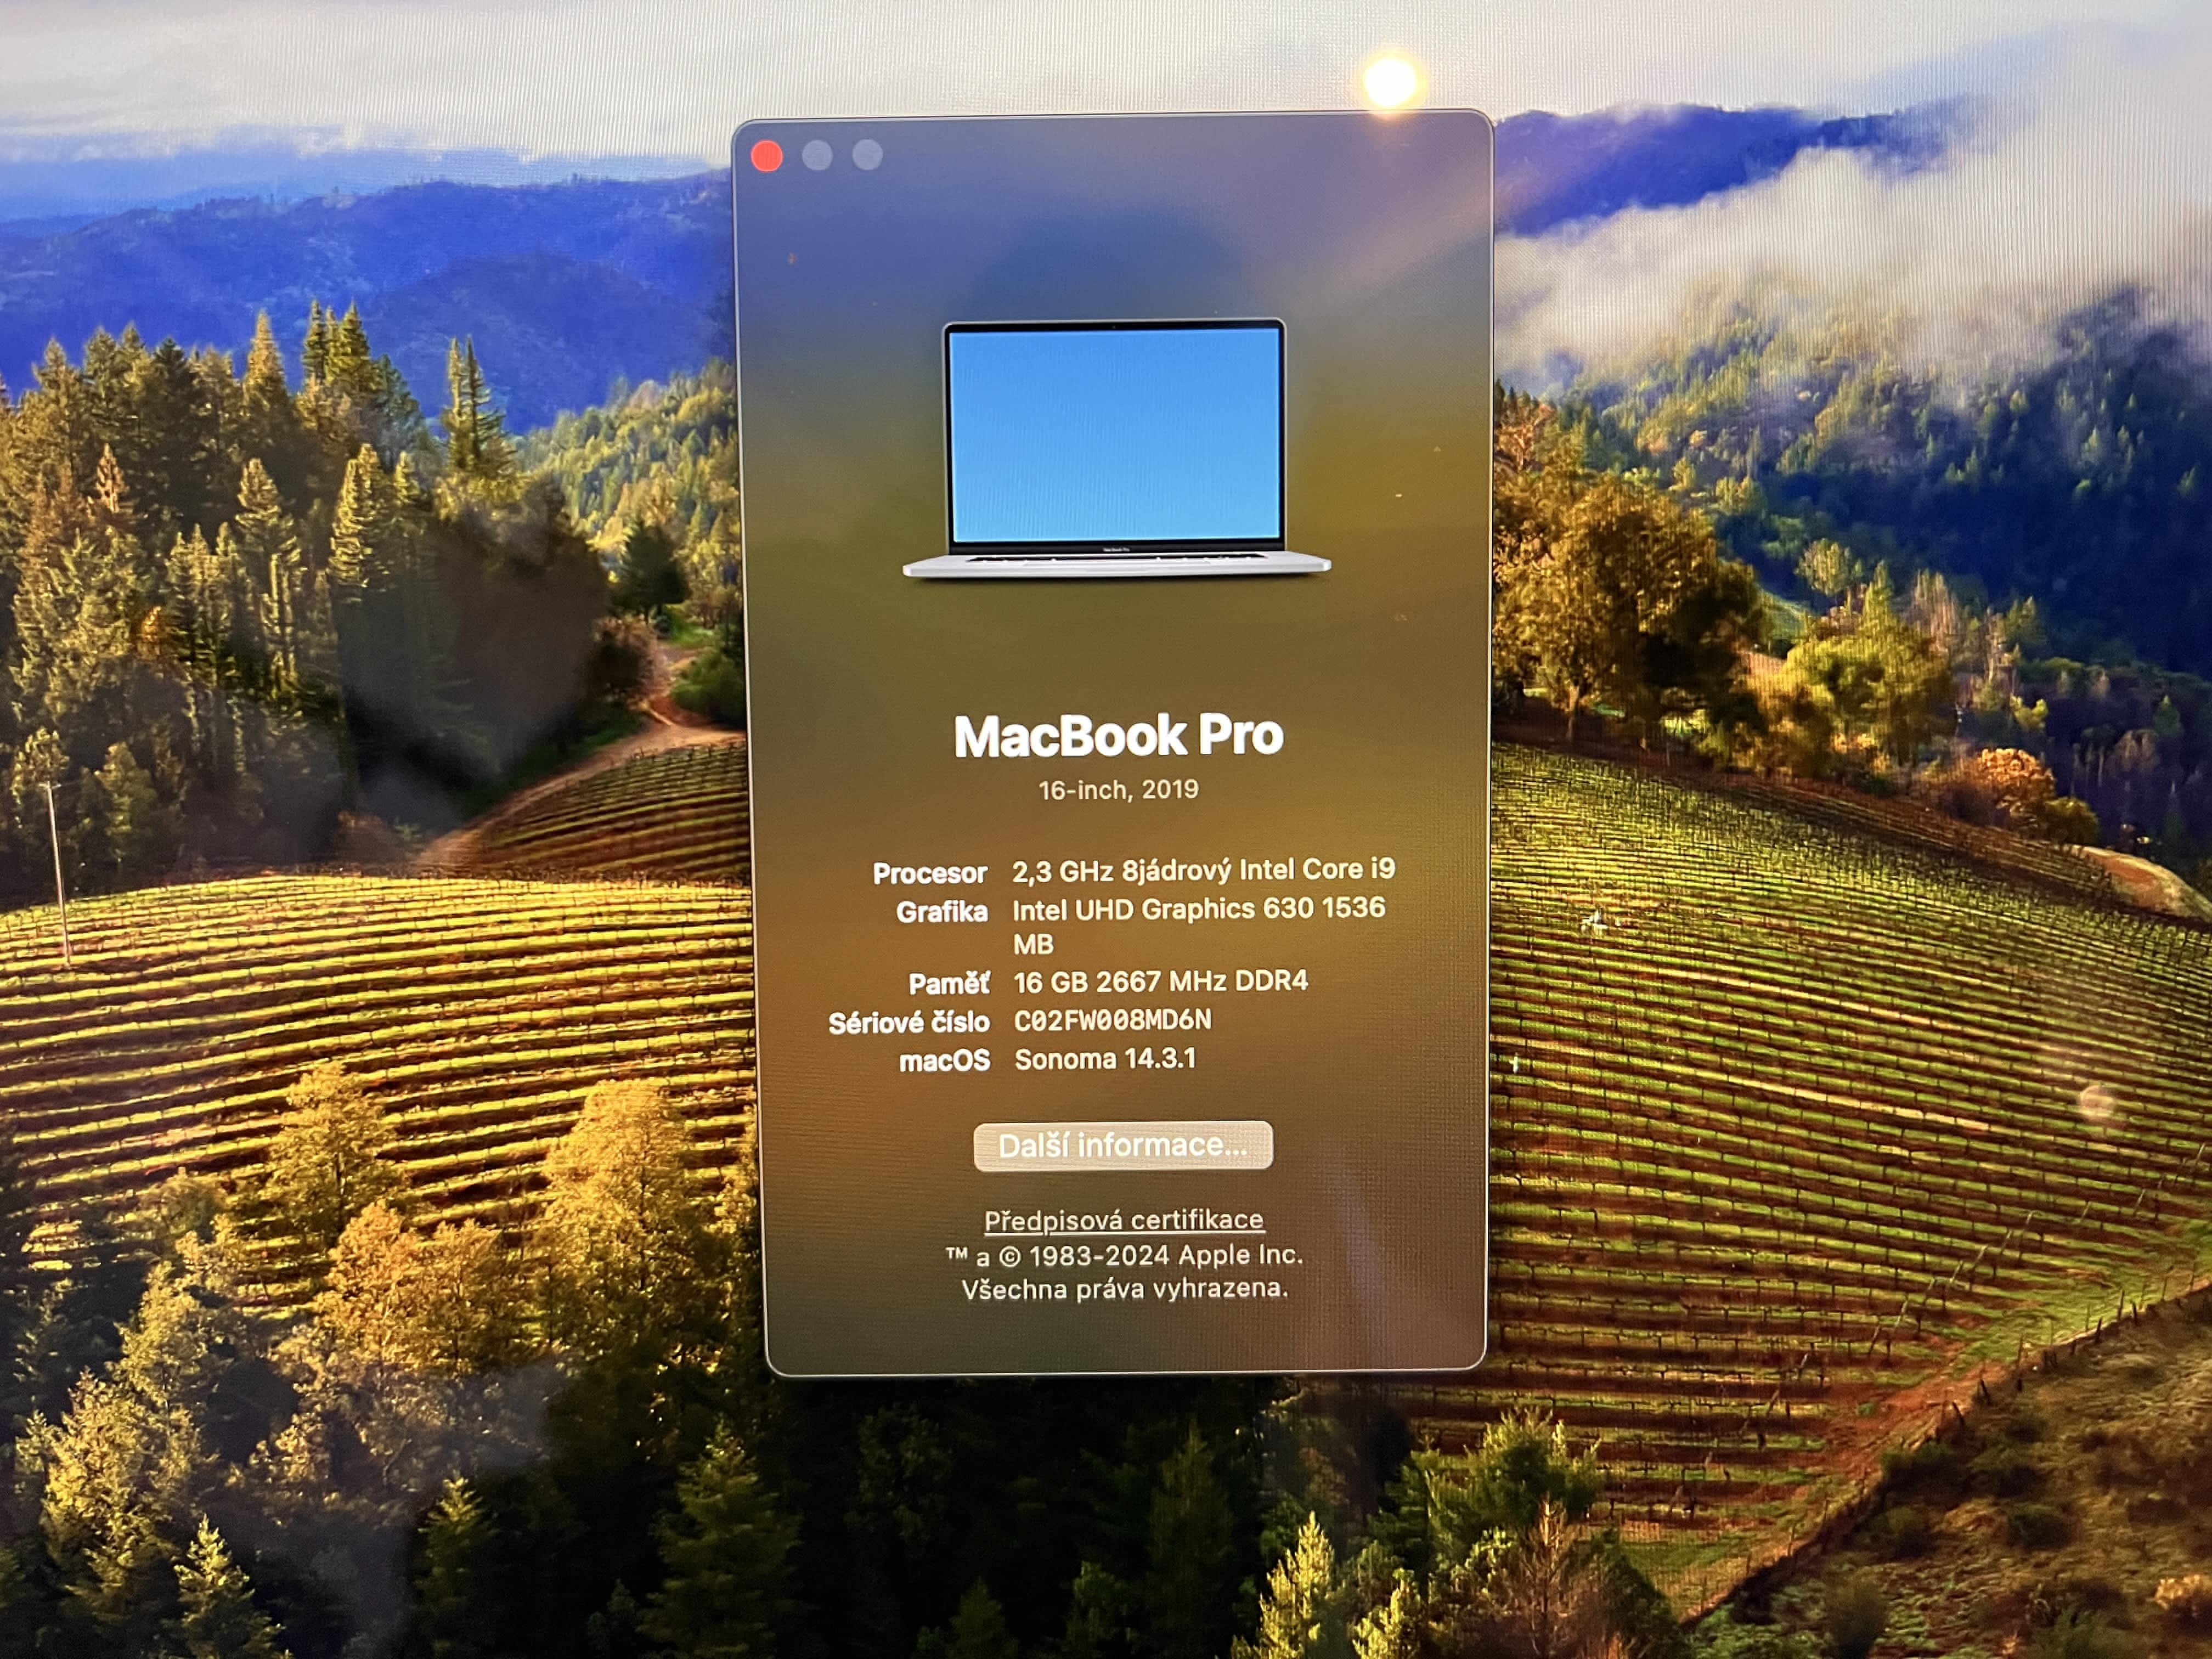Close the About This Mac window
Screen dimensions: 2212x1659
(767, 156)
